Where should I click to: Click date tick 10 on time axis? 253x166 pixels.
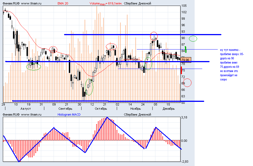(16, 104)
